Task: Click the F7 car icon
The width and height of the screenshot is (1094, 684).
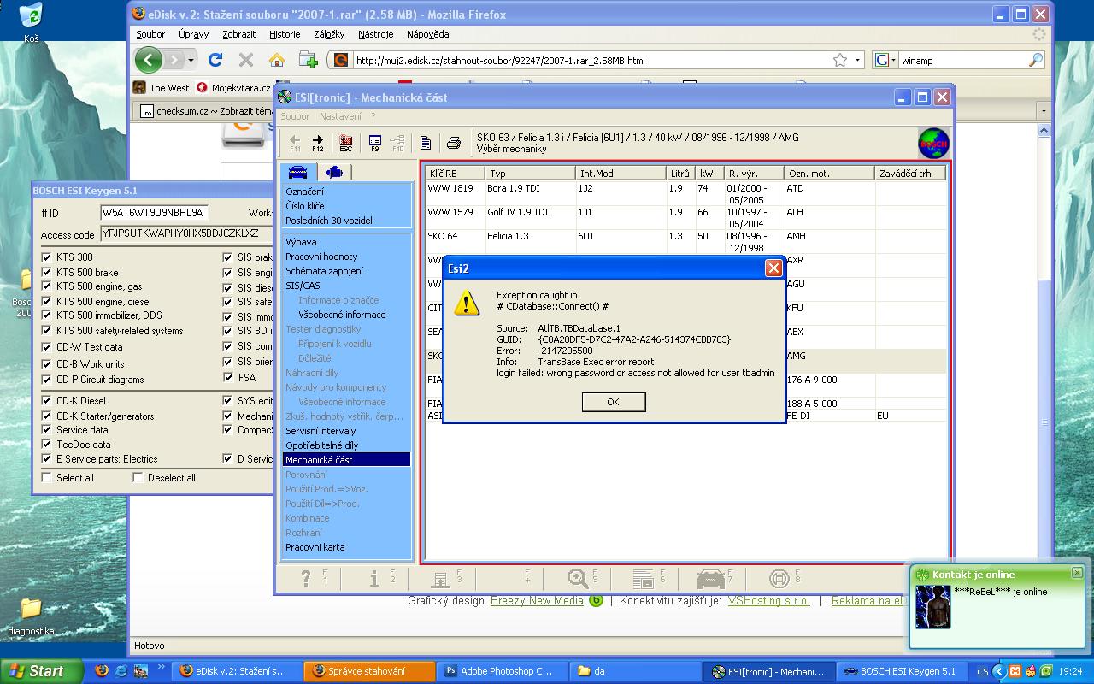Action: [x=711, y=579]
